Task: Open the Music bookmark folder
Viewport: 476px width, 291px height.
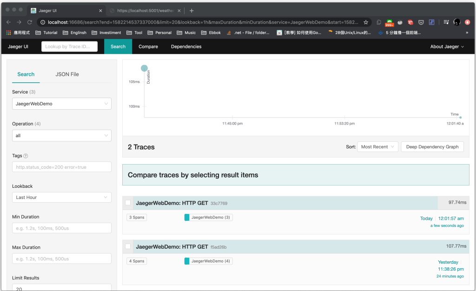Action: pyautogui.click(x=186, y=33)
